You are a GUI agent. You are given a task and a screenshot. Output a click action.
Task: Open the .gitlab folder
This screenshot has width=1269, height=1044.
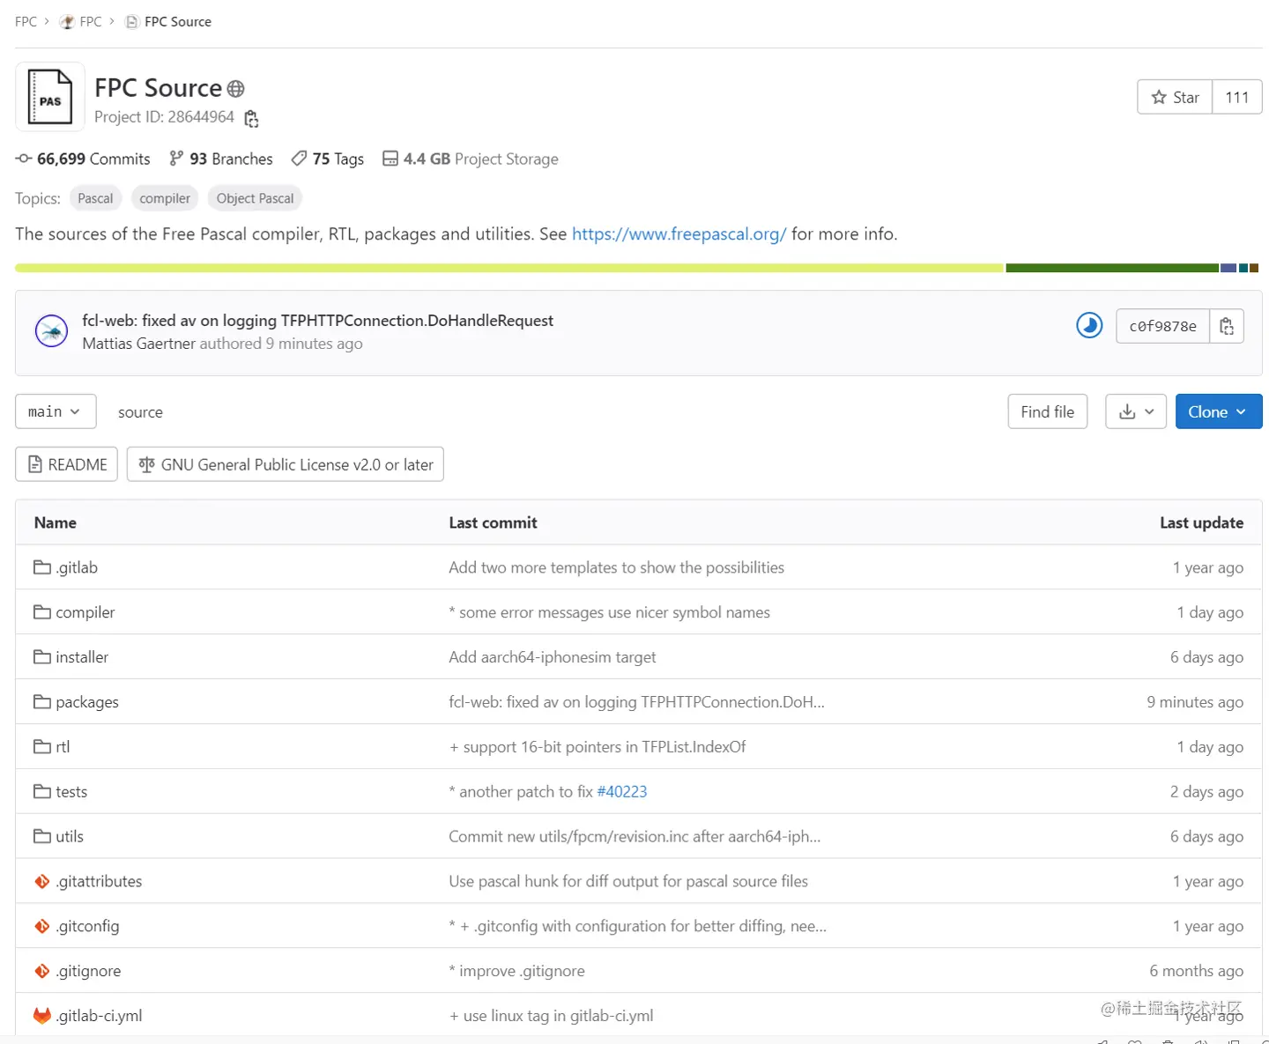(x=77, y=567)
